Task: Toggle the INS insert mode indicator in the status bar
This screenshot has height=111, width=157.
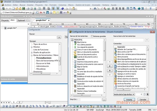Action: (x=150, y=110)
